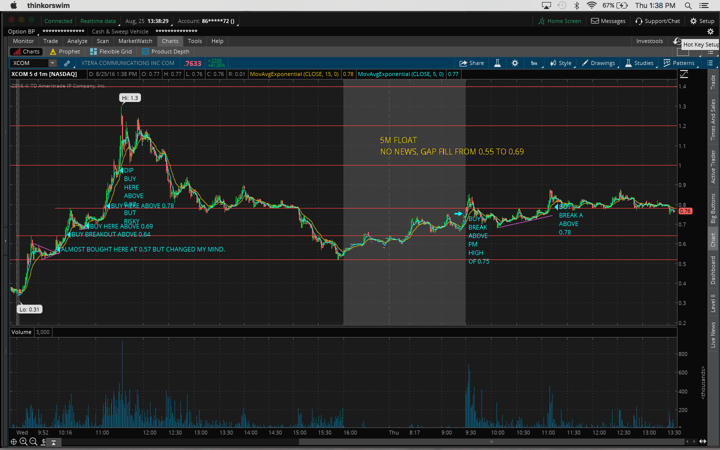Select the Chart side tab
The height and width of the screenshot is (450, 720).
coord(713,240)
